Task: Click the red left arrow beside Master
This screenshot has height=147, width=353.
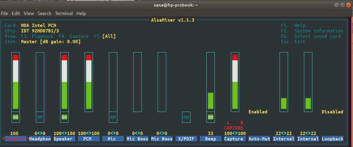Action: [x=3, y=139]
